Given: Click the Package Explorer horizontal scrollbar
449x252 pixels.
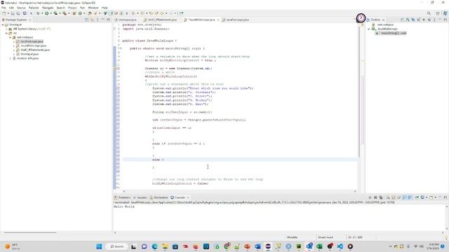Looking at the screenshot, I should pos(30,232).
